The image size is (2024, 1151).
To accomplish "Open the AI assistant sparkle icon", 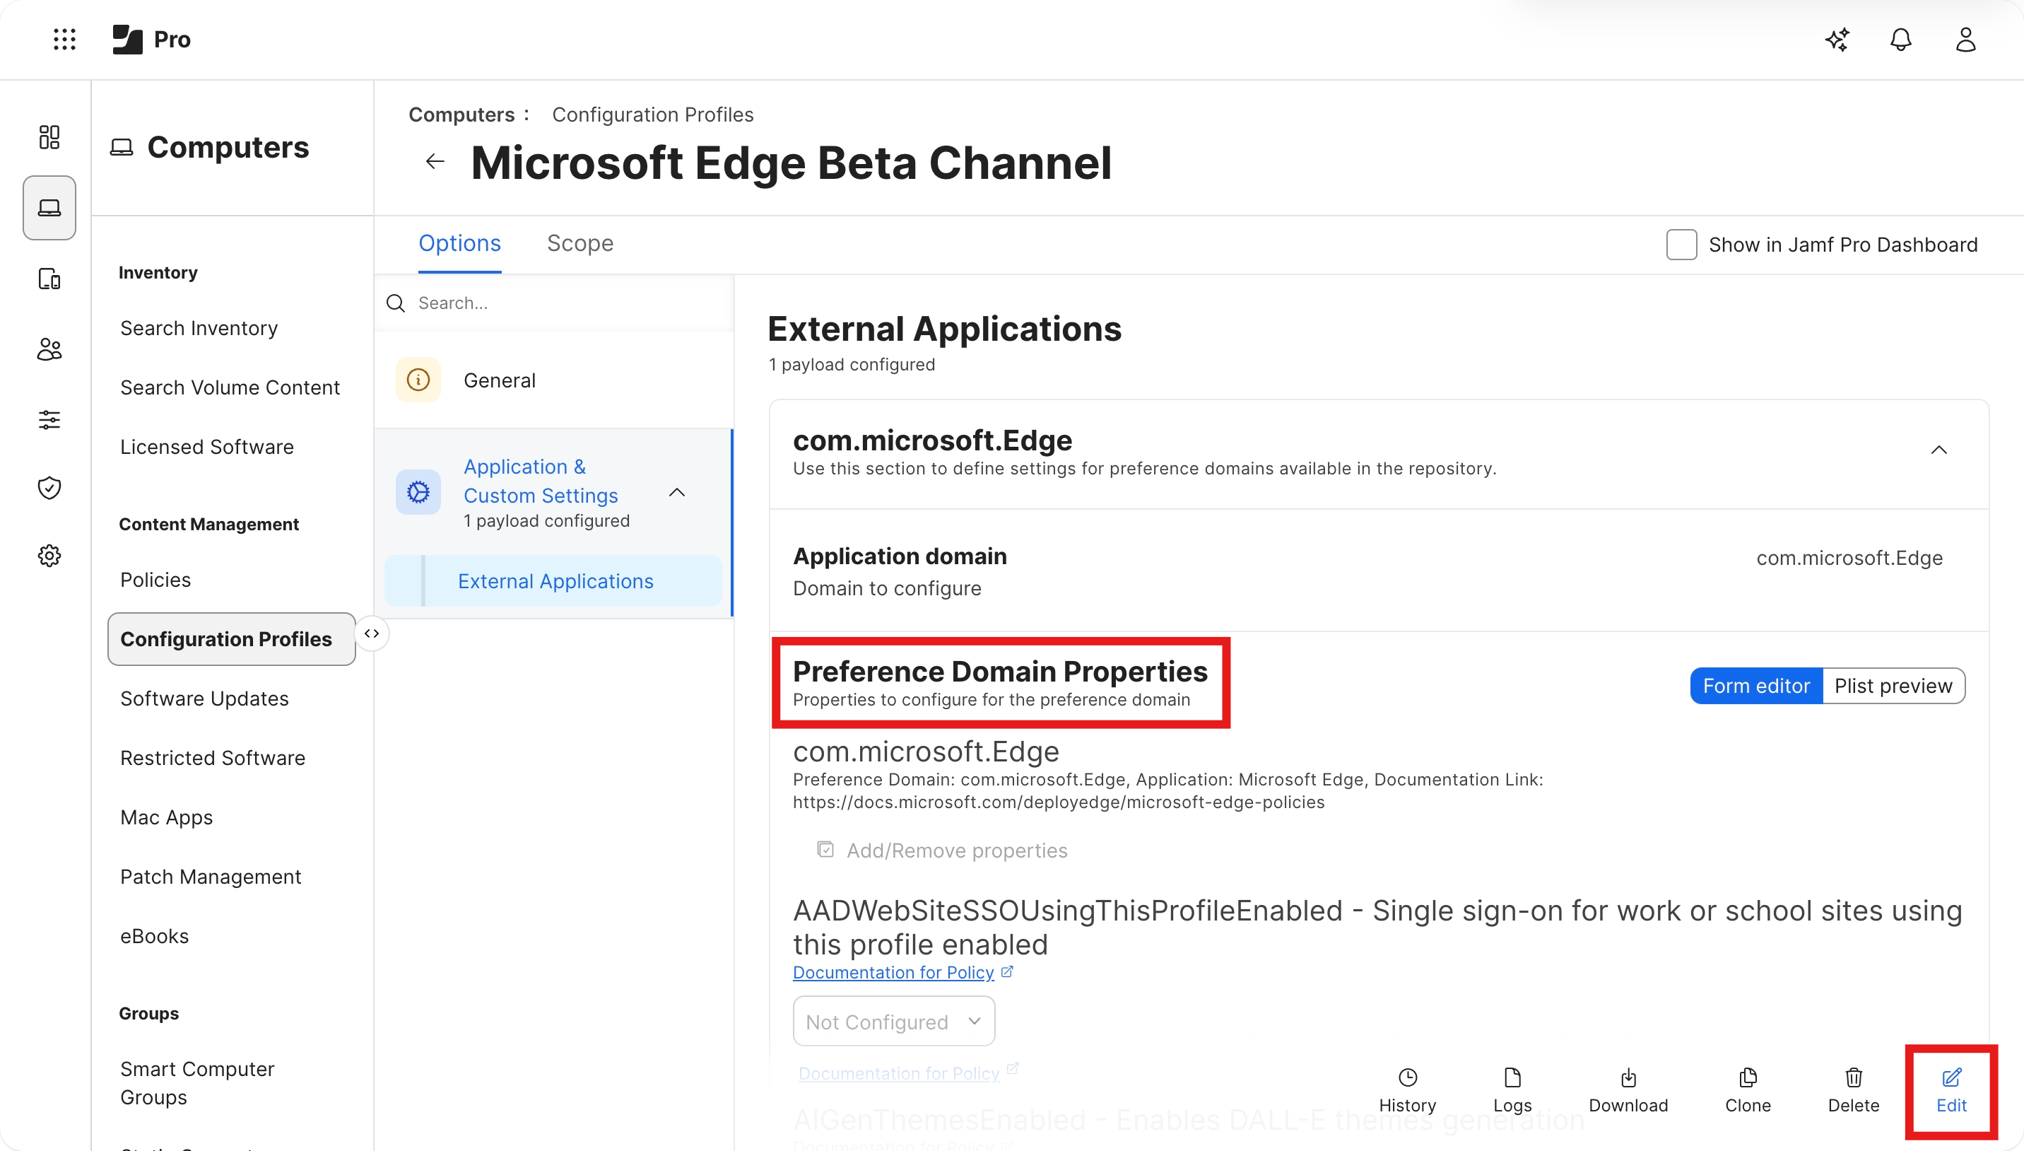I will 1837,40.
